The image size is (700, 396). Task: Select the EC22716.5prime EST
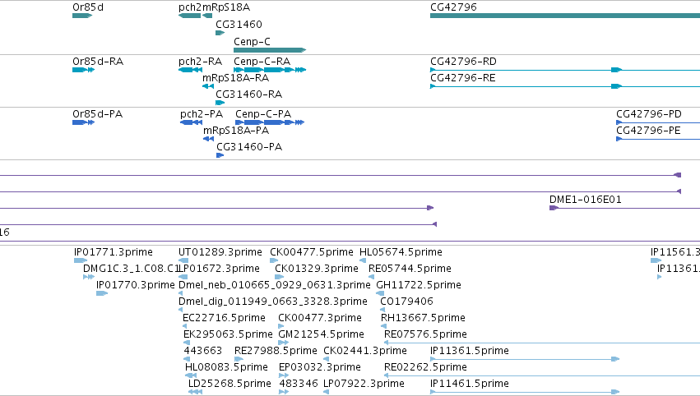coord(184,326)
